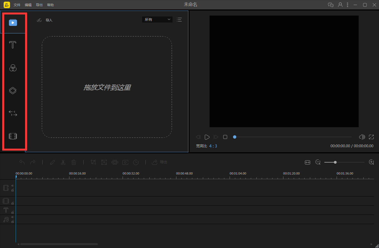Viewport: 379px width, 248px height.
Task: Open the Text tab in sidebar
Action: 13,45
